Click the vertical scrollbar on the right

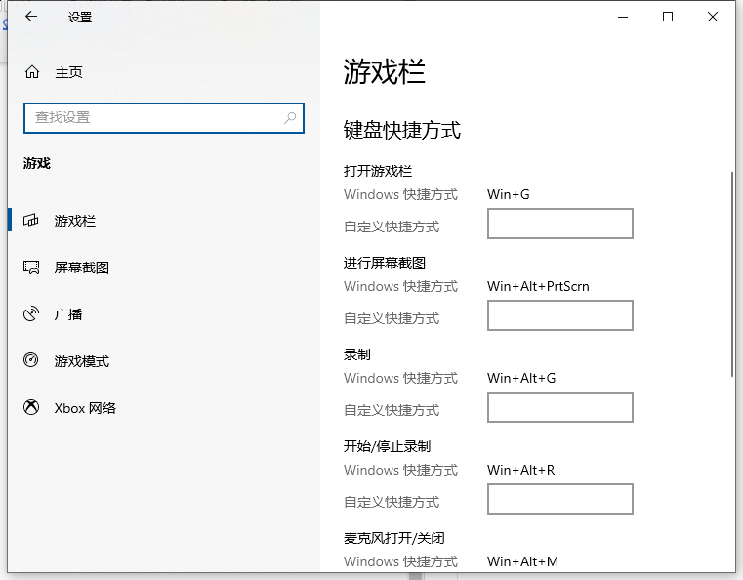732,273
